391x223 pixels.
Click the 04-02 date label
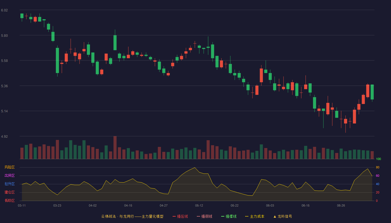tap(93, 205)
